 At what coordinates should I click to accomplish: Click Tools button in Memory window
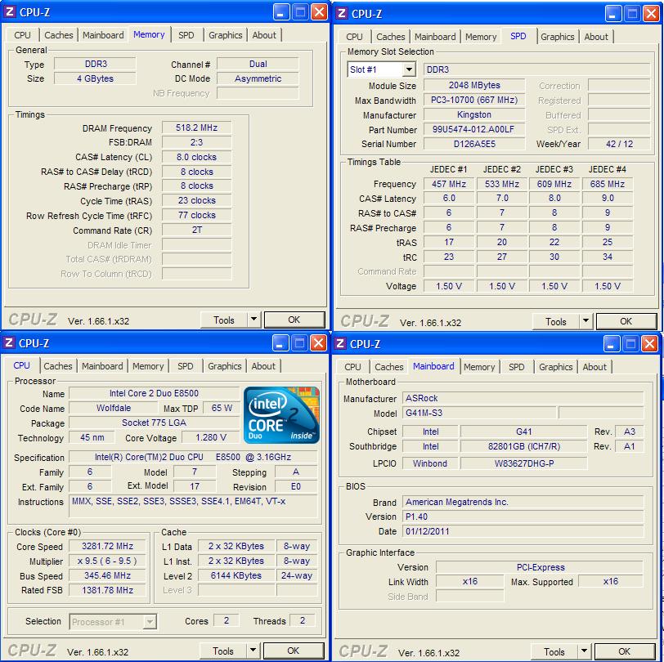coord(224,320)
